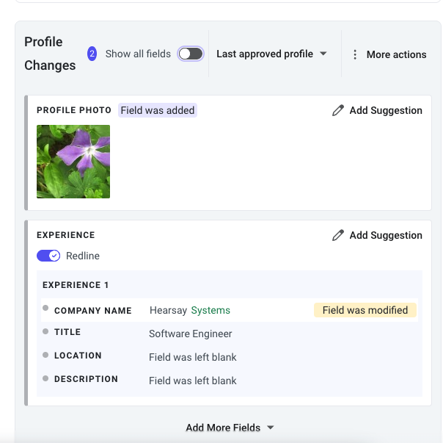Enable the Show all fields toggle
Screen dimensions: 443x443
[191, 54]
